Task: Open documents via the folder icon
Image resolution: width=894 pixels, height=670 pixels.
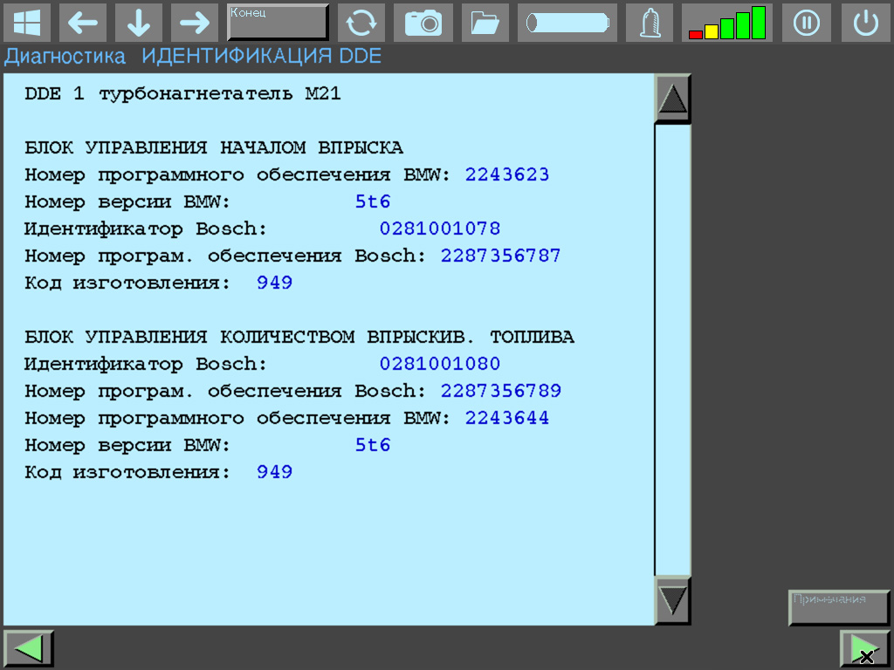Action: [485, 23]
